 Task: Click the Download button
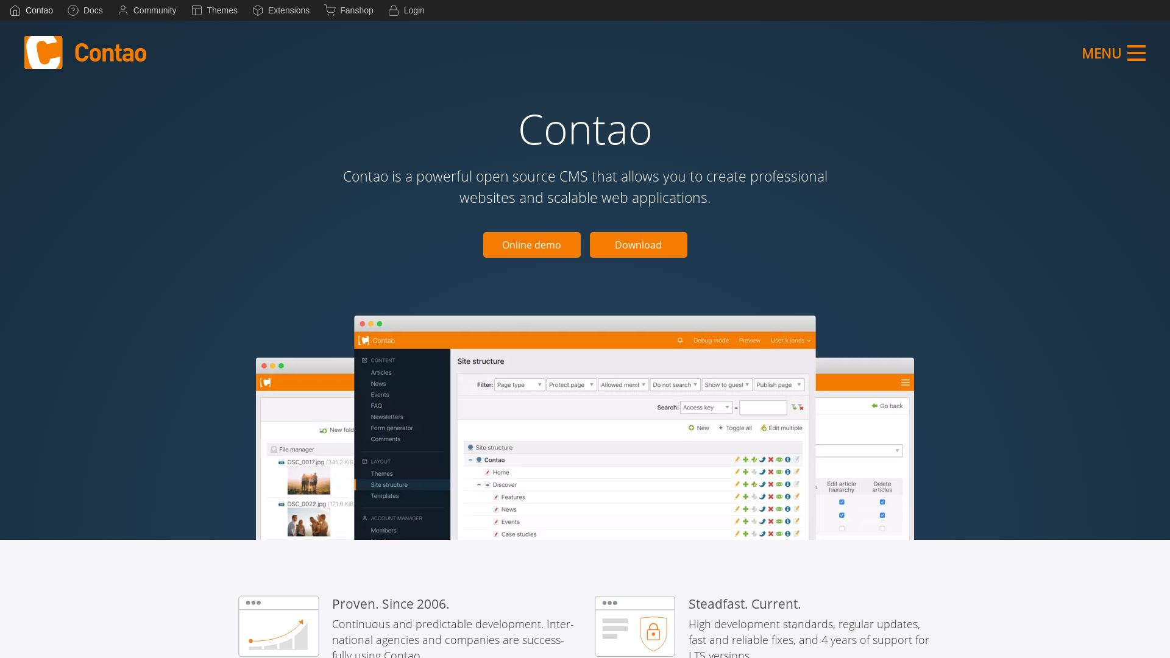point(639,245)
